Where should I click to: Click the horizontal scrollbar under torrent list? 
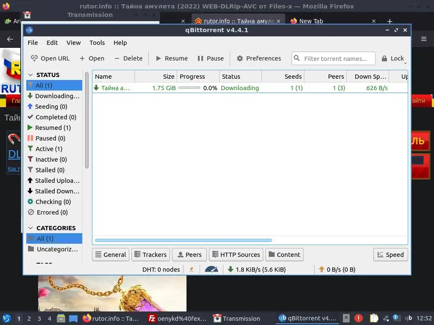[183, 240]
